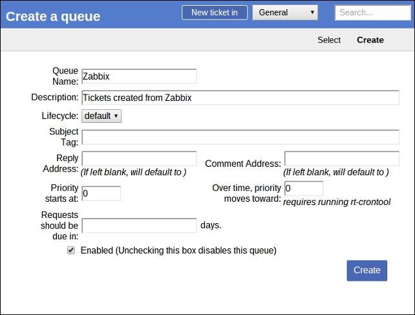This screenshot has height=315, width=415.
Task: Focus the Reply Address input field
Action: [x=139, y=158]
